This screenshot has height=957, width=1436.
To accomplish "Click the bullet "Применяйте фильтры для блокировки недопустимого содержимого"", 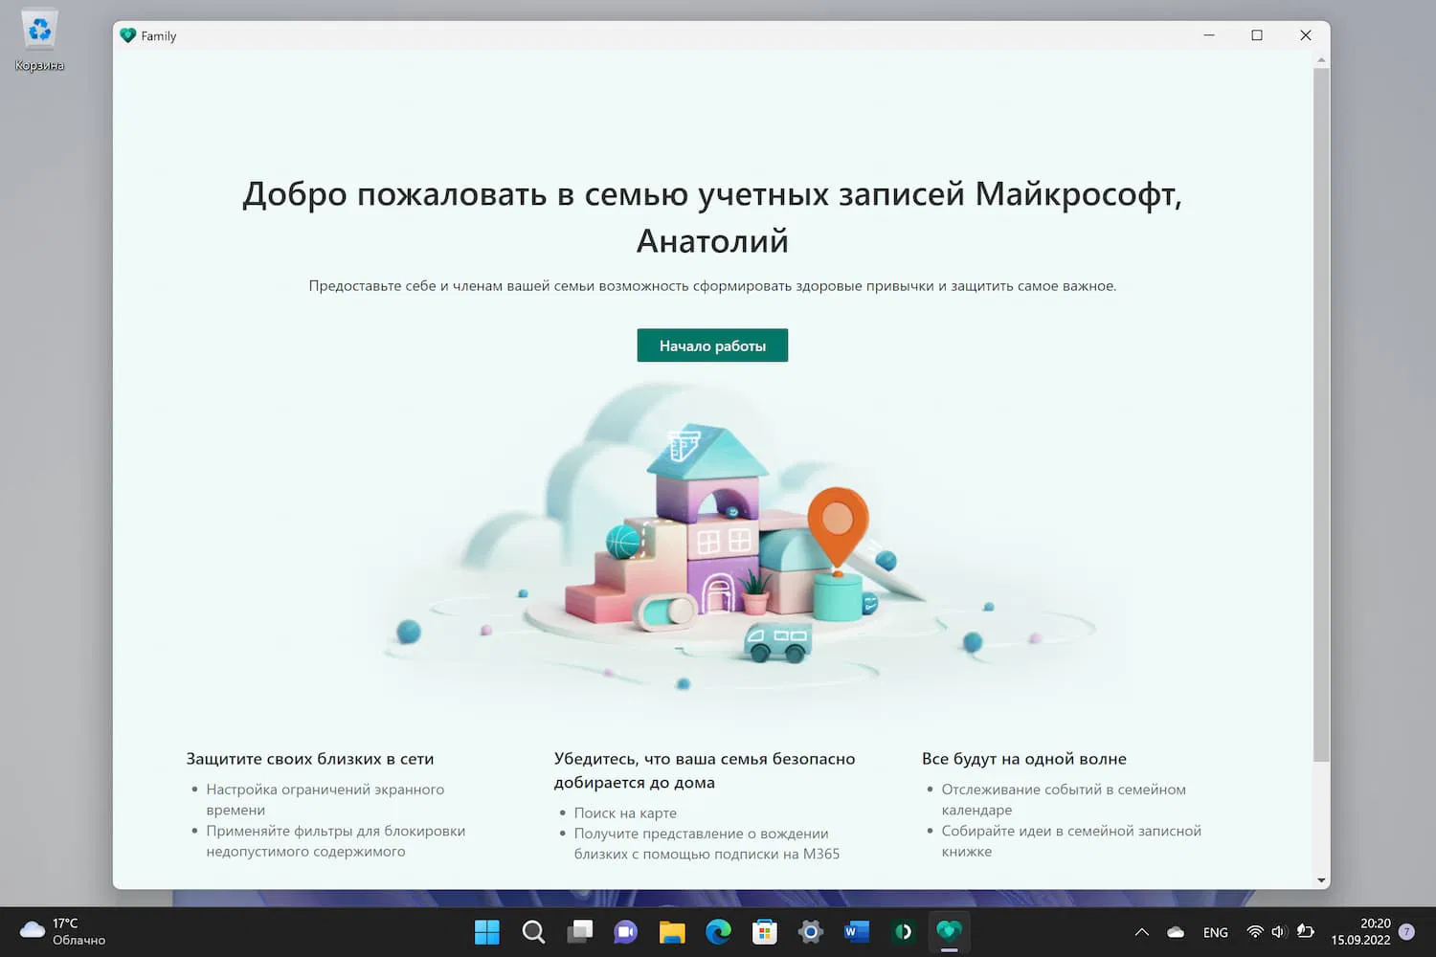I will click(x=336, y=841).
